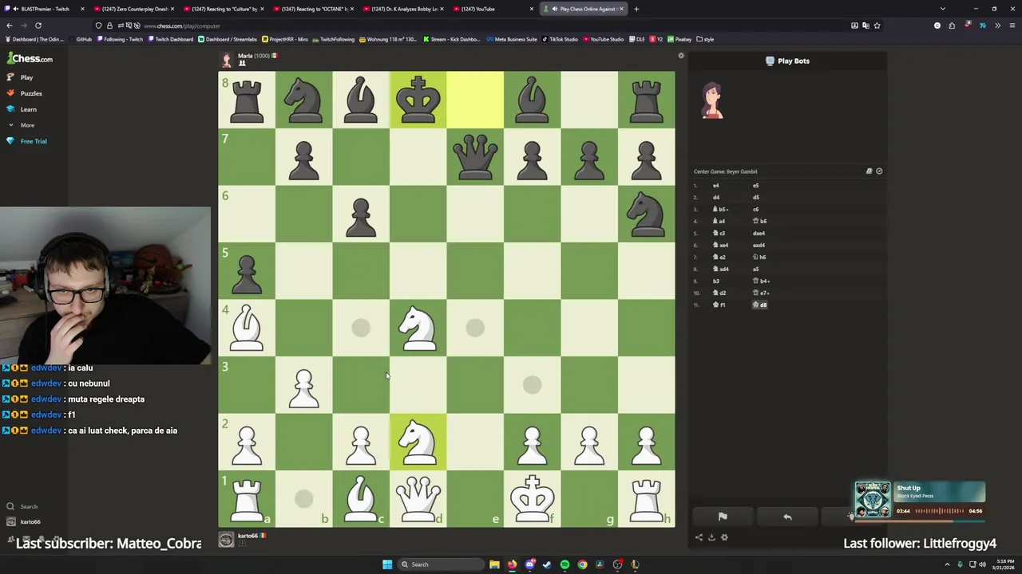The height and width of the screenshot is (574, 1022).
Task: Click Play Bots panel header
Action: [787, 61]
